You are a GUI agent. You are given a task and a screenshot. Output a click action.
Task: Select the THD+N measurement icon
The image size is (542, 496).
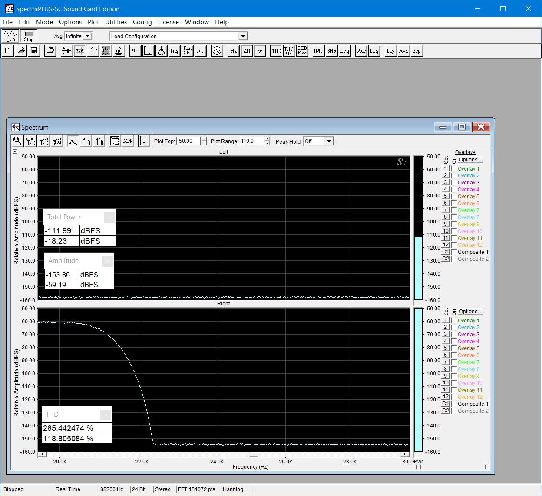coord(289,51)
